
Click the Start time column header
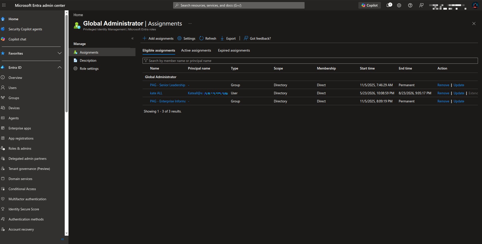click(x=367, y=69)
